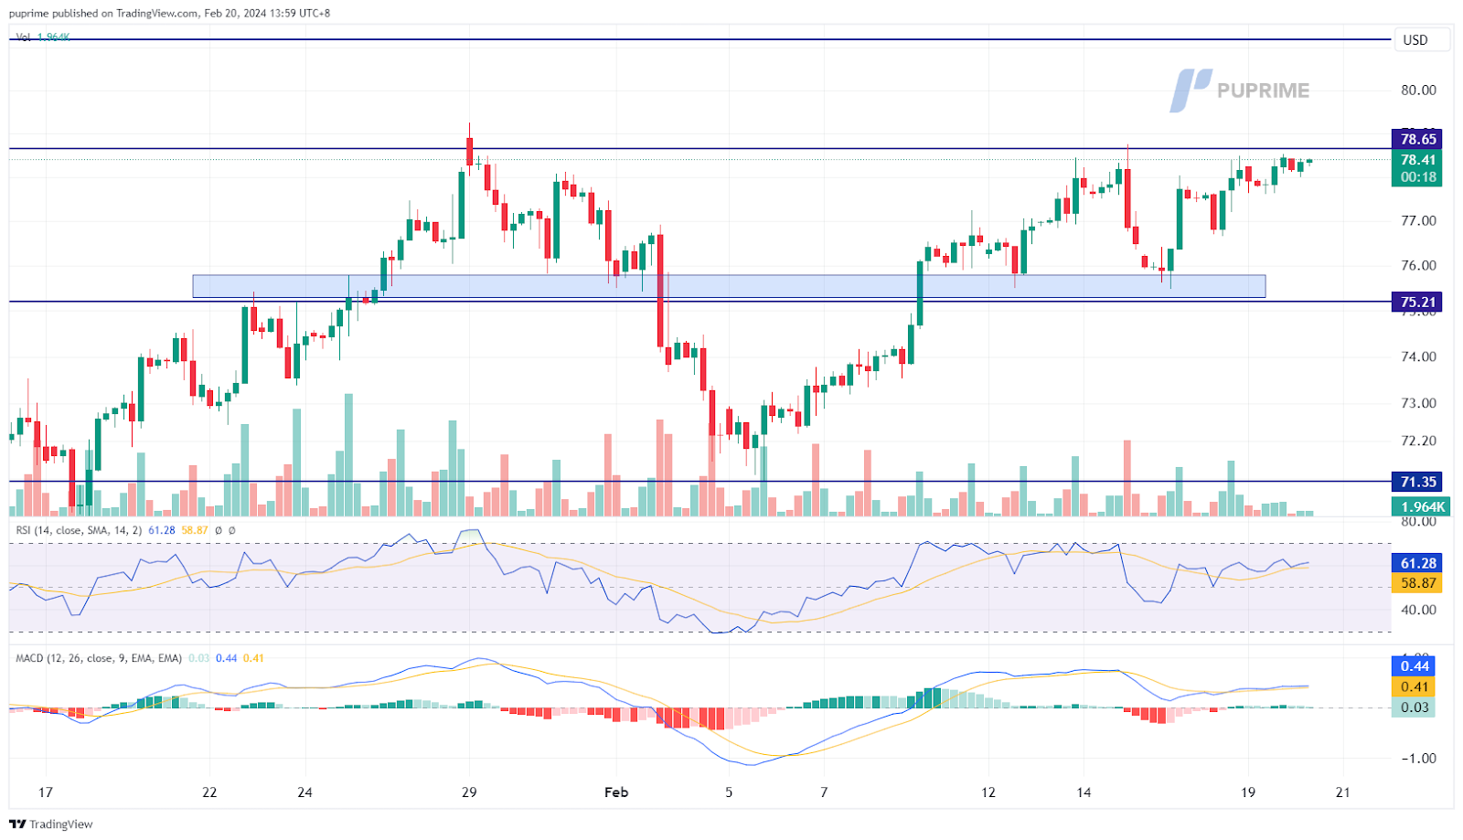The width and height of the screenshot is (1463, 840).
Task: Click the Vol indicator legend at the top left
Action: click(43, 37)
